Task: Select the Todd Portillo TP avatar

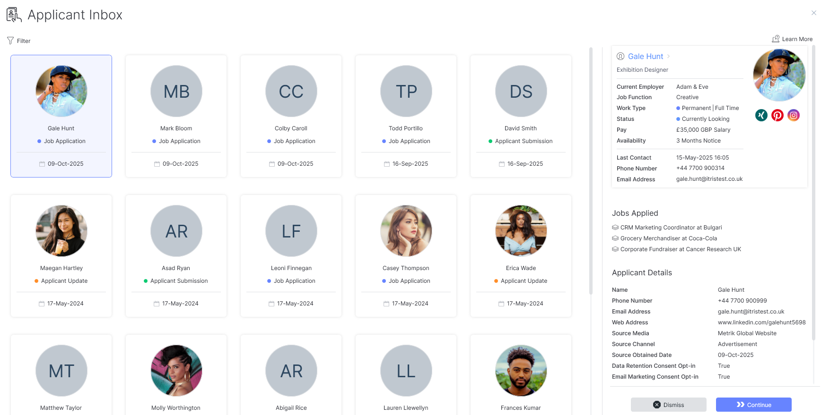Action: (406, 91)
